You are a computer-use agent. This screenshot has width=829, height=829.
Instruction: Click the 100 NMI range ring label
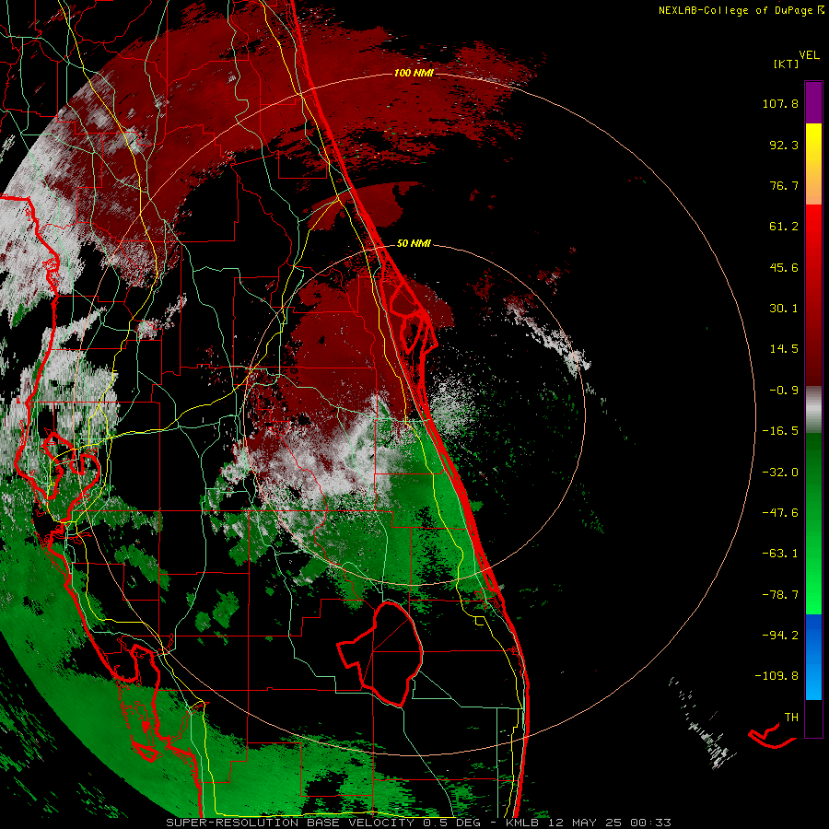point(414,73)
